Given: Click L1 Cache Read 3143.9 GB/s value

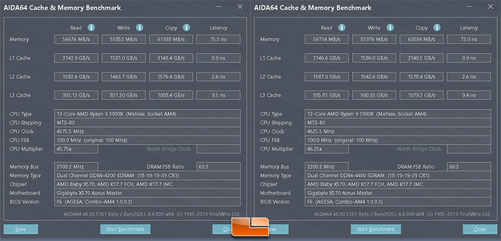Looking at the screenshot, I should click(76, 58).
